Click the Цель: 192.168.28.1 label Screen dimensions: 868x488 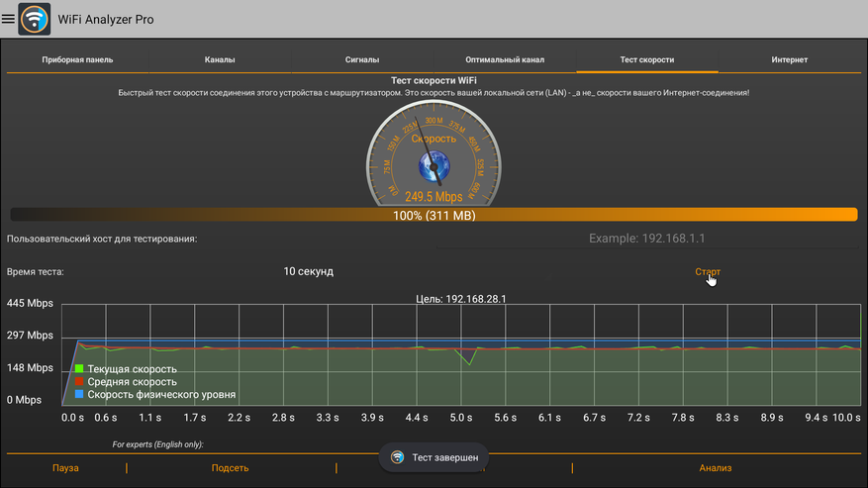(x=460, y=299)
